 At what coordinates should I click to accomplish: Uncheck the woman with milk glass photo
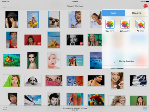[12, 40]
